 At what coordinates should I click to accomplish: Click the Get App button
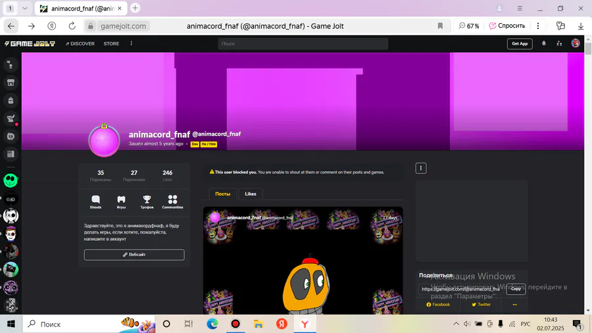coord(520,44)
